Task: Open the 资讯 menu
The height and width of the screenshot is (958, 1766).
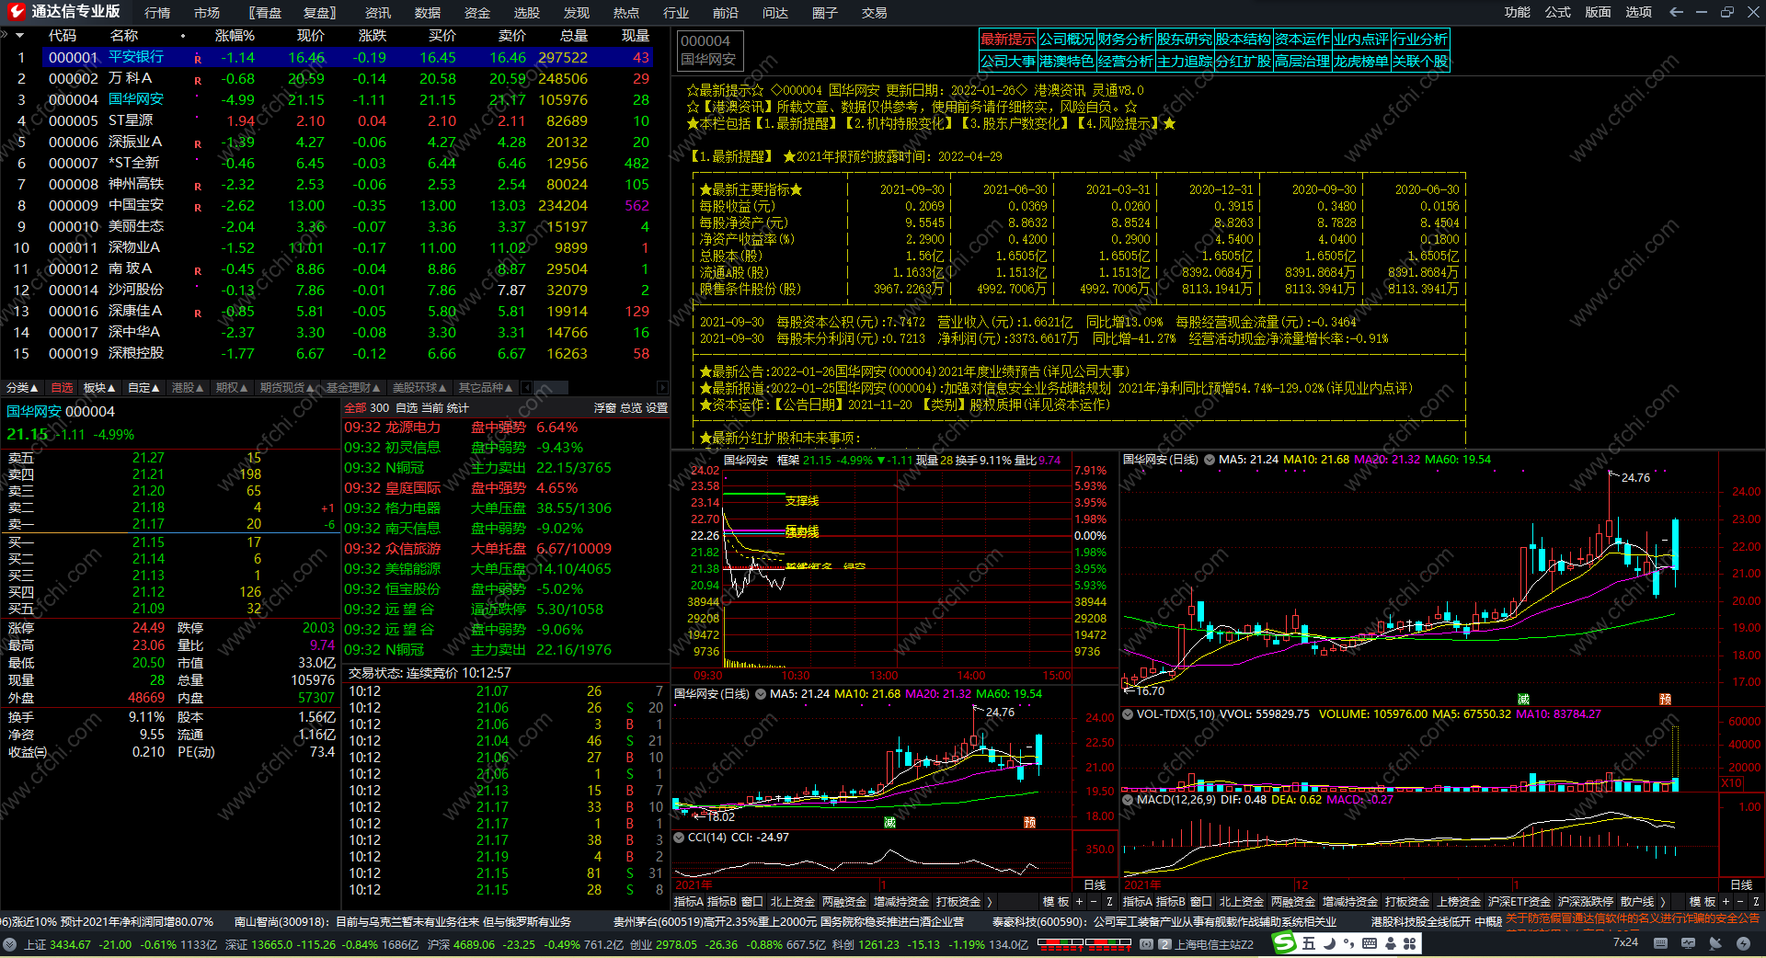Action: click(x=378, y=13)
